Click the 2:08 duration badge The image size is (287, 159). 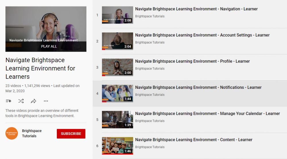coord(128,20)
